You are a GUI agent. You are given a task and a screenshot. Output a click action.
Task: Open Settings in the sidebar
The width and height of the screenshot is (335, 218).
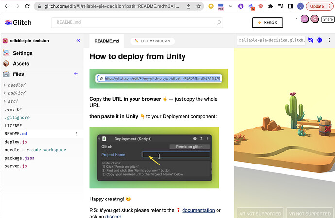click(18, 53)
